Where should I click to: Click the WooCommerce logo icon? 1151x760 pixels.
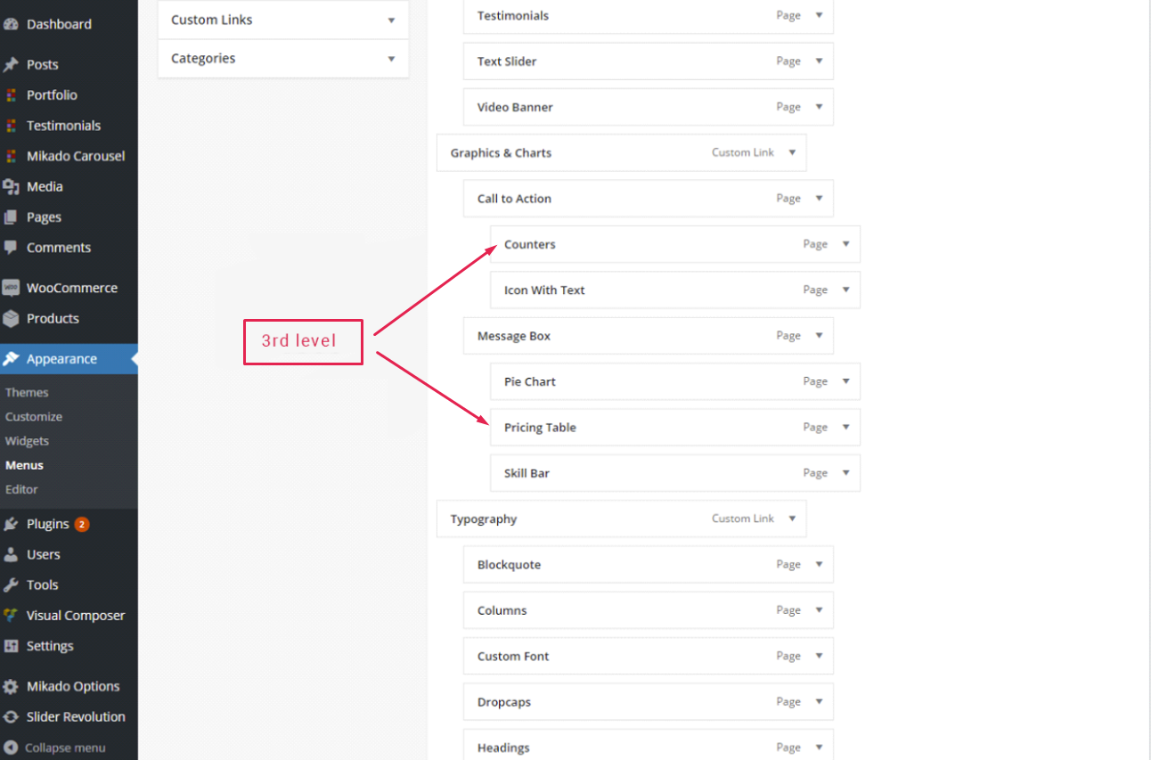[12, 288]
